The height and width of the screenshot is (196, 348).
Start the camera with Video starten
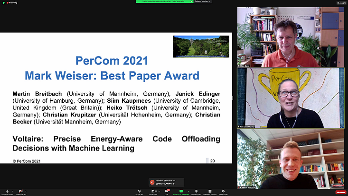pyautogui.click(x=20, y=192)
